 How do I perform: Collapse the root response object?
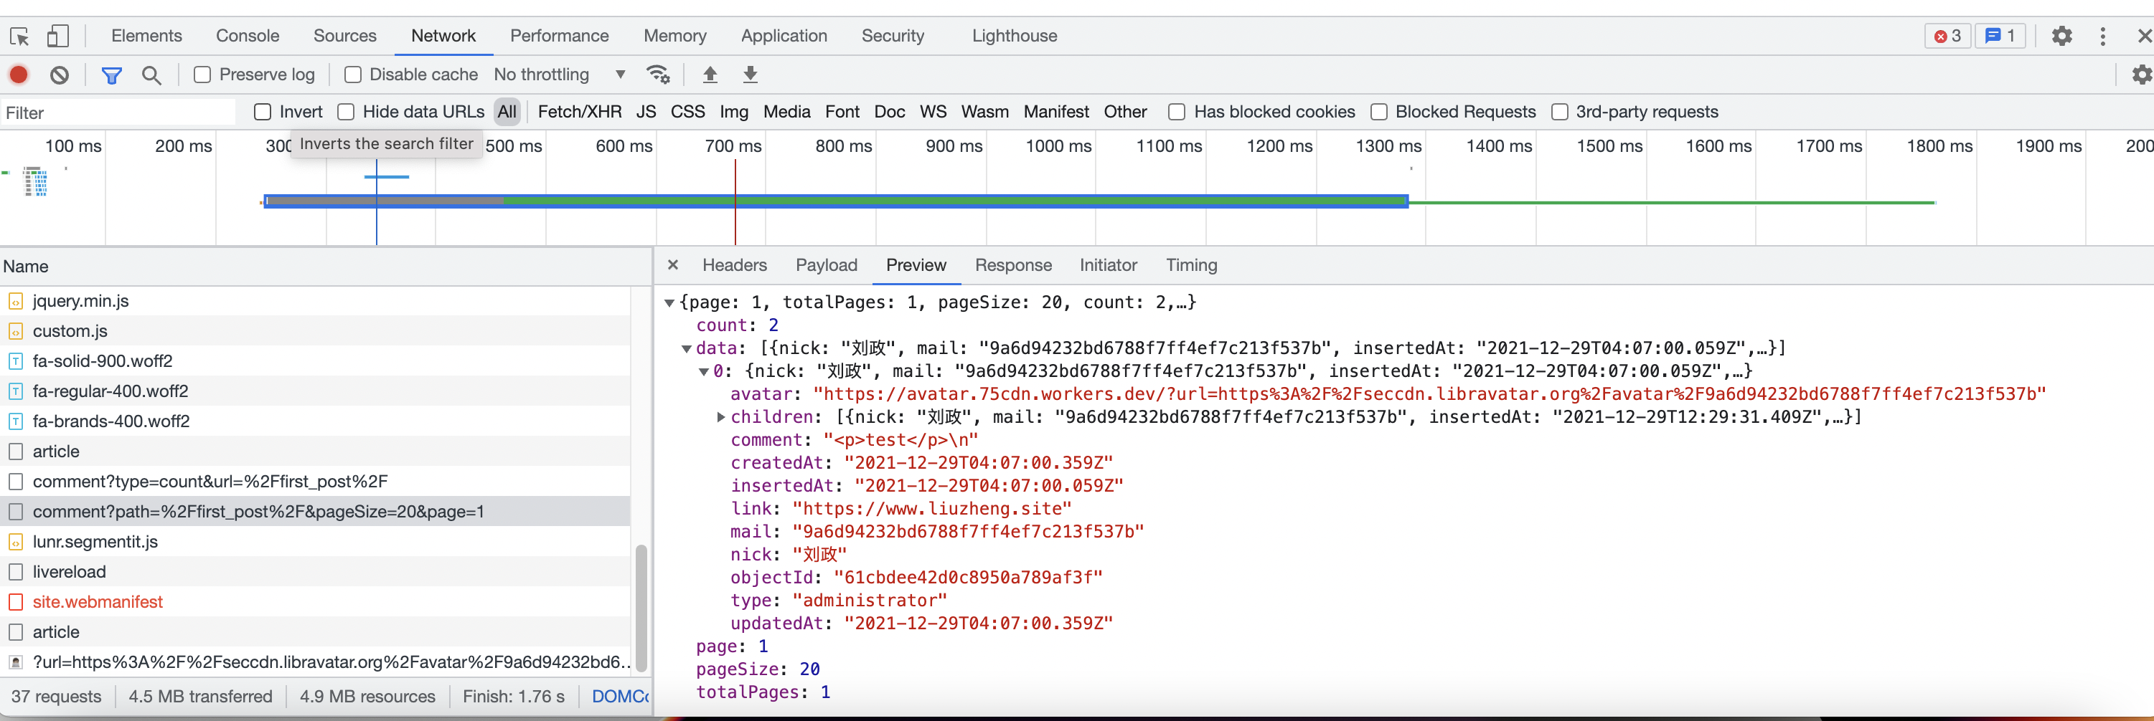click(x=669, y=303)
